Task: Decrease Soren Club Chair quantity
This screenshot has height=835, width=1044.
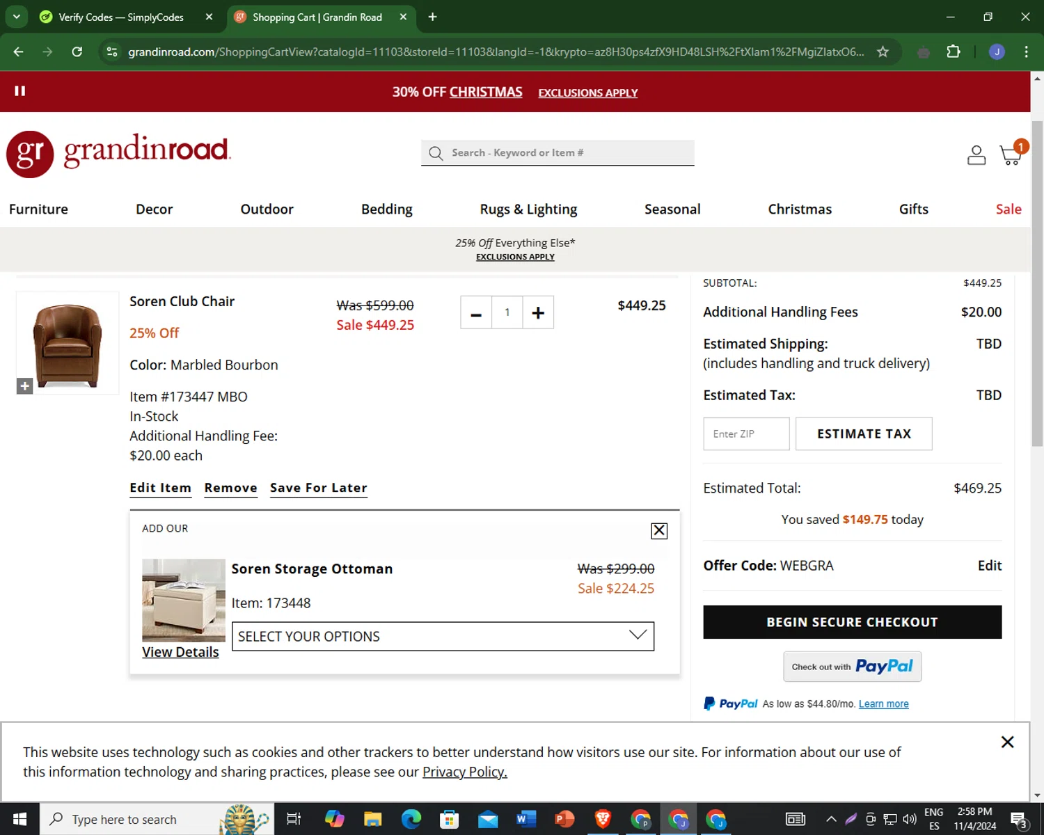Action: (x=476, y=312)
